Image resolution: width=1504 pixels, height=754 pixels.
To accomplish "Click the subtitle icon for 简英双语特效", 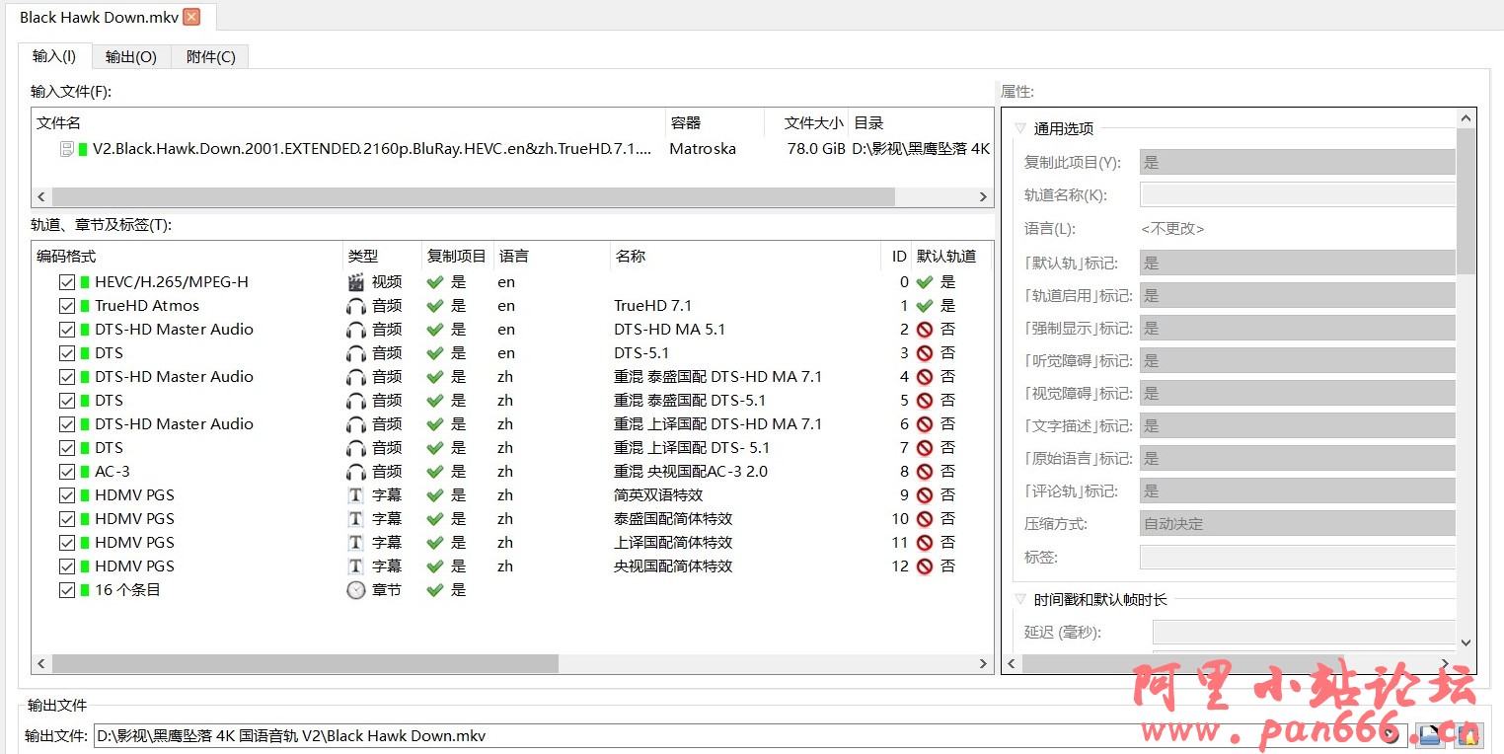I will (x=356, y=495).
